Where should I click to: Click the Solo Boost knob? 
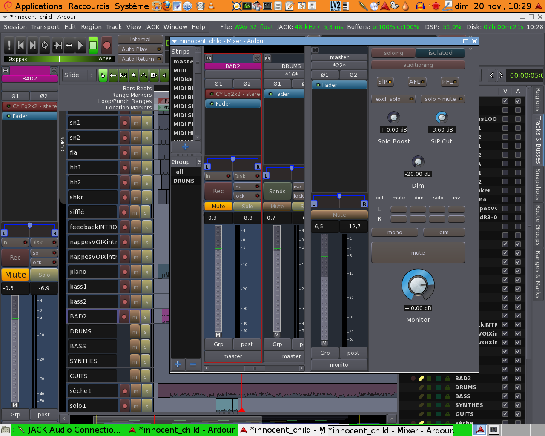[394, 118]
